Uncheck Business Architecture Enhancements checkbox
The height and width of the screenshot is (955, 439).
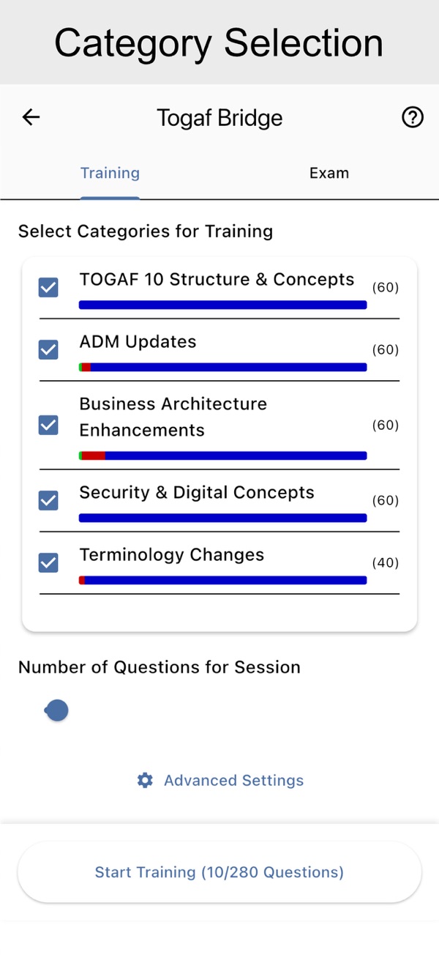click(x=48, y=425)
